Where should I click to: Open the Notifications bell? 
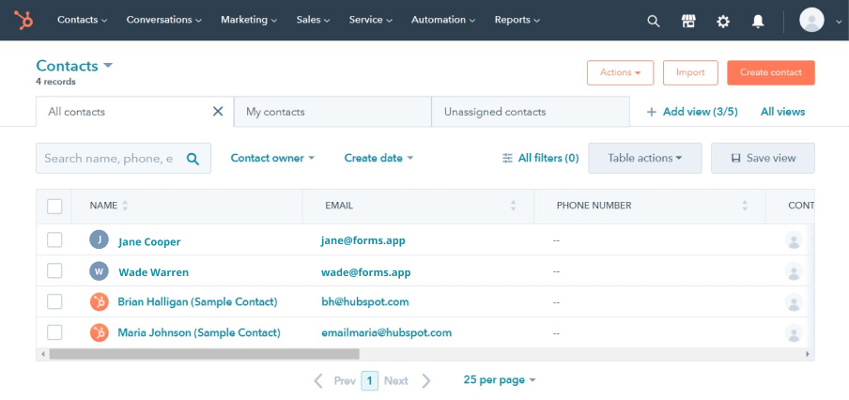pos(758,21)
